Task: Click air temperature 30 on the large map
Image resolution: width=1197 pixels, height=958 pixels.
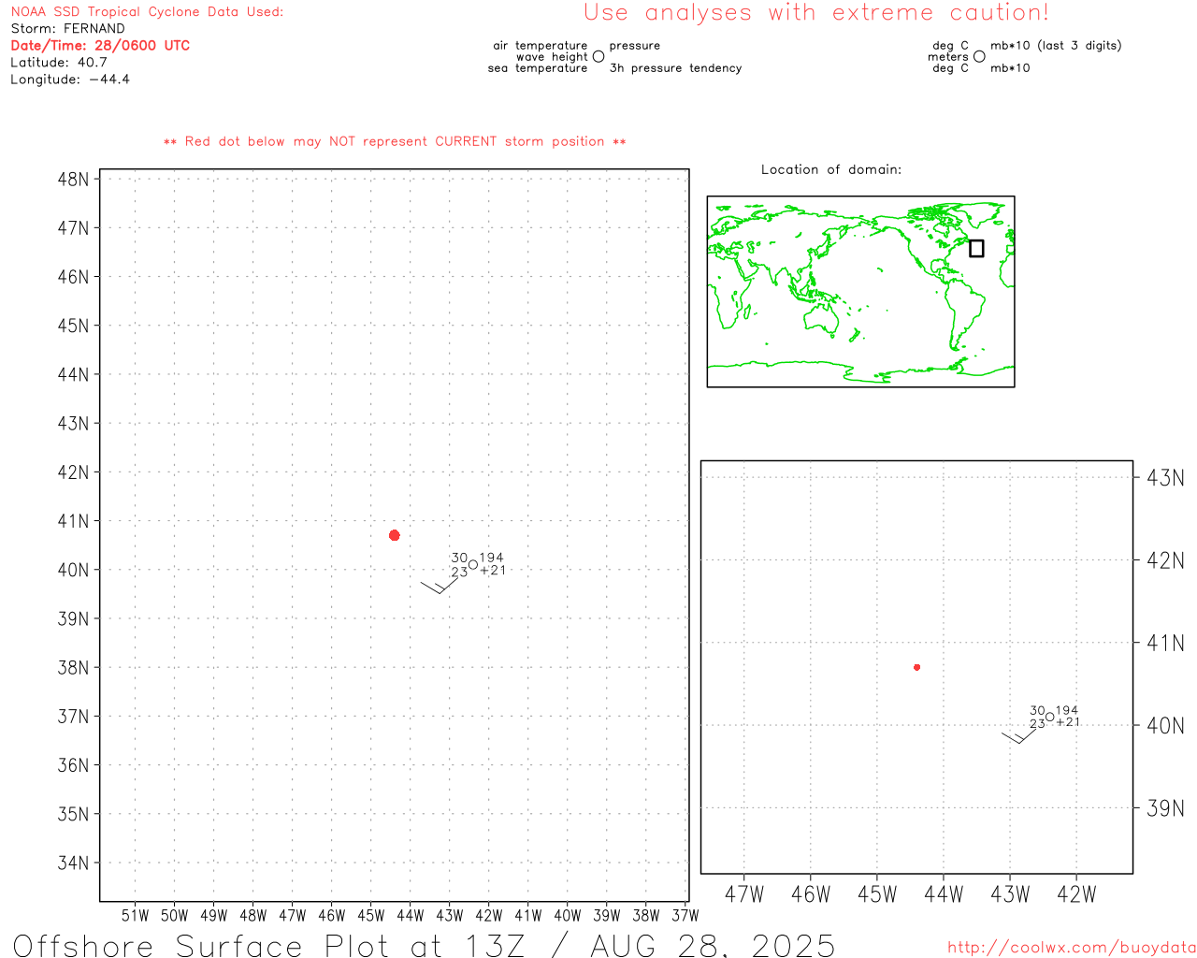Action: pos(459,558)
